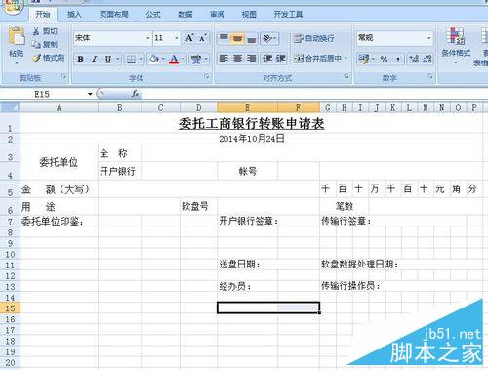488x370 pixels.
Task: Click the Office button
Action: 13,7
